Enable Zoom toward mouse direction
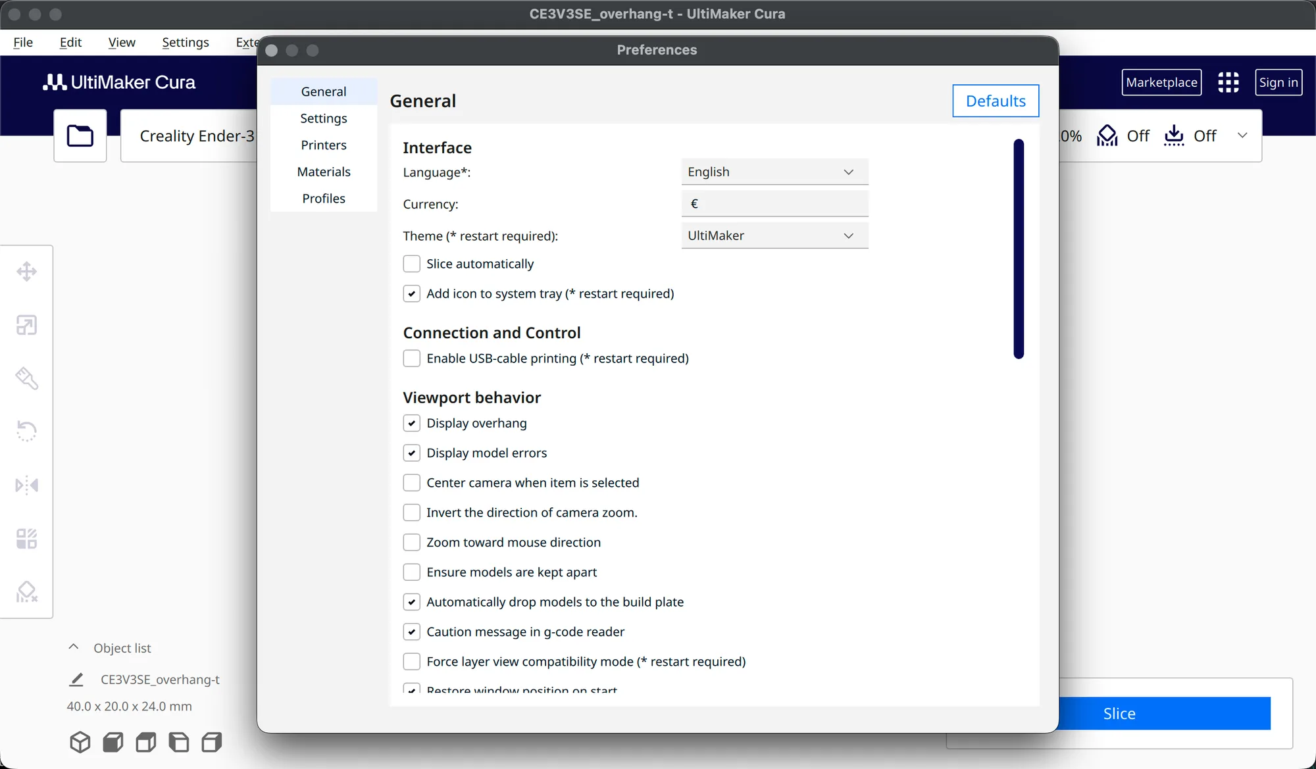This screenshot has width=1316, height=769. coord(412,542)
